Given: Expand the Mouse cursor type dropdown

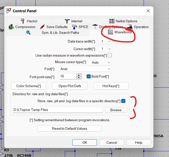Looking at the screenshot, I should [100, 62].
